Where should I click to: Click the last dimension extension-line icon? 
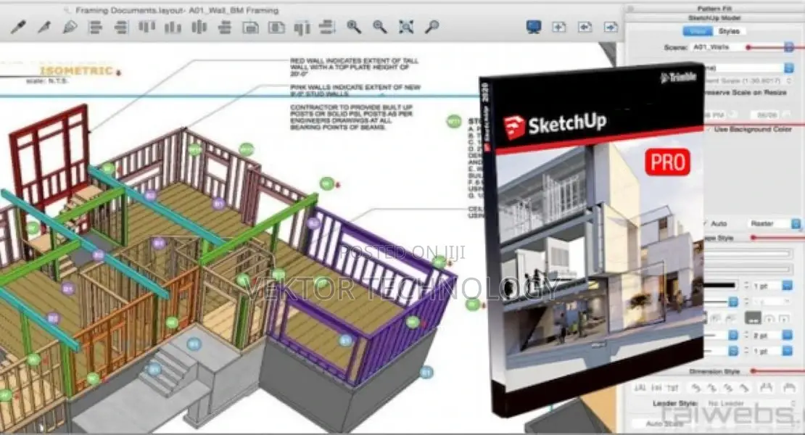789,389
